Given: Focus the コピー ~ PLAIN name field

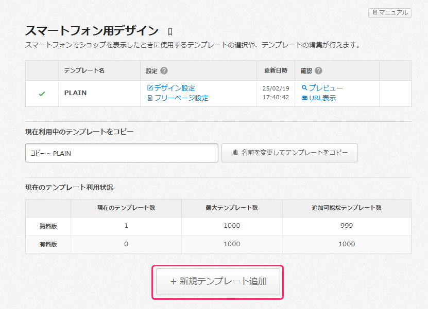Looking at the screenshot, I should 122,153.
